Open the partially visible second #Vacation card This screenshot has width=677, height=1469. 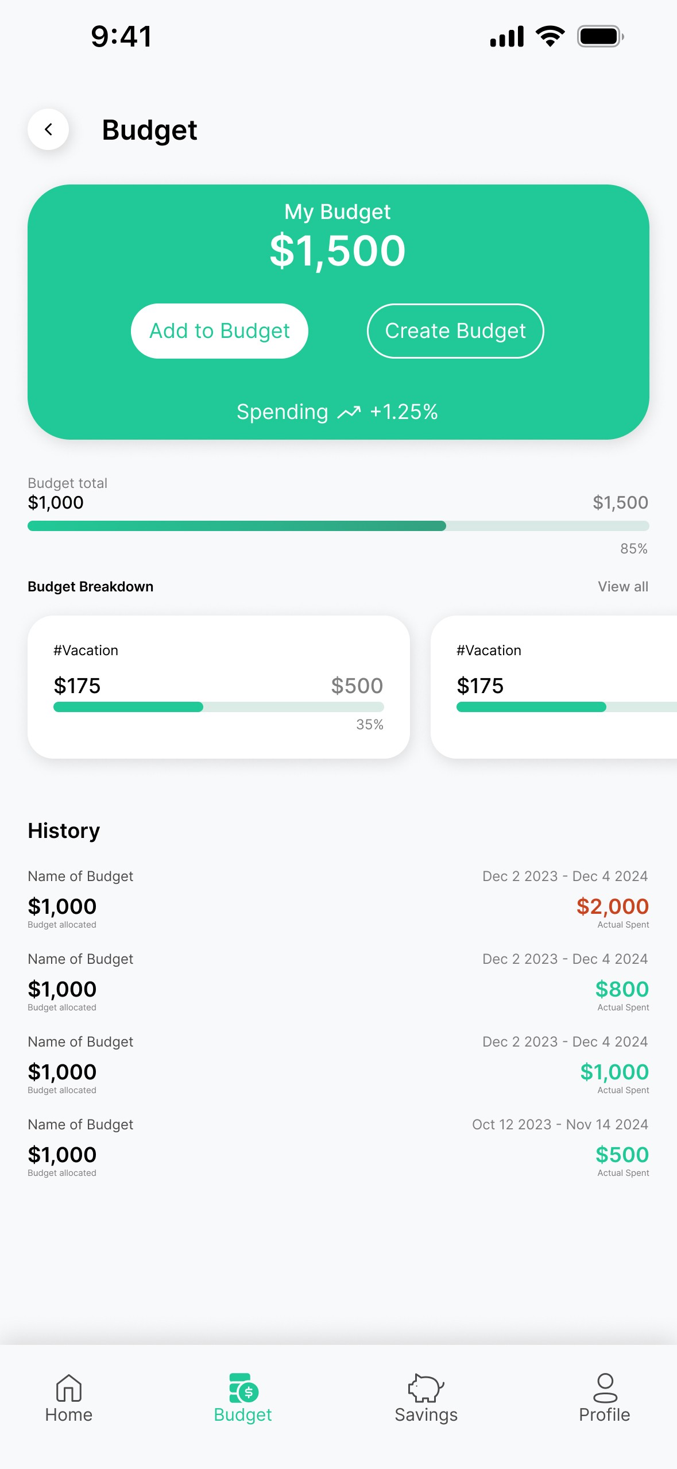pos(554,687)
